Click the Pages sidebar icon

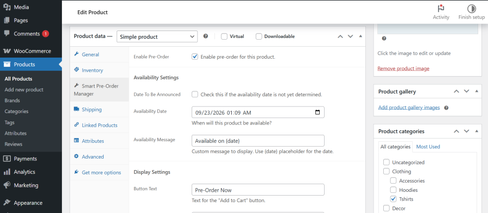(x=7, y=20)
